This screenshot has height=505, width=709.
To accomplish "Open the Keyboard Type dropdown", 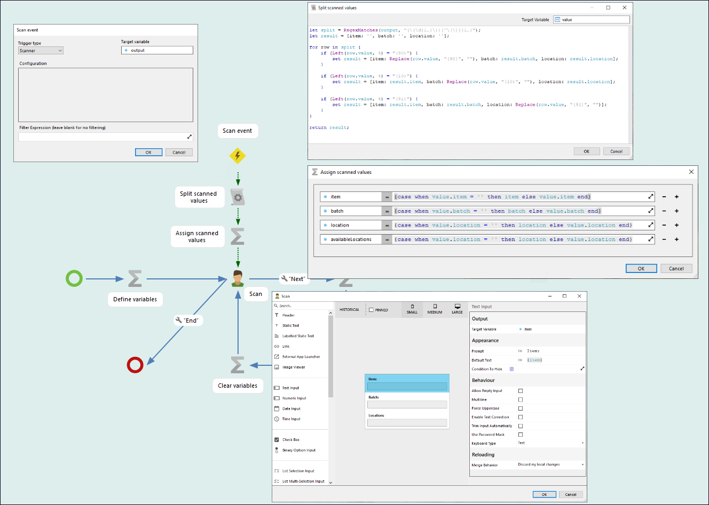I will (x=550, y=443).
